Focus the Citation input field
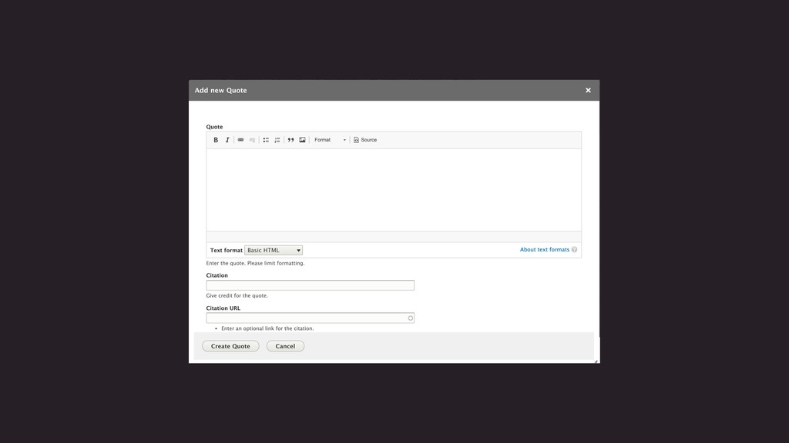 point(310,285)
